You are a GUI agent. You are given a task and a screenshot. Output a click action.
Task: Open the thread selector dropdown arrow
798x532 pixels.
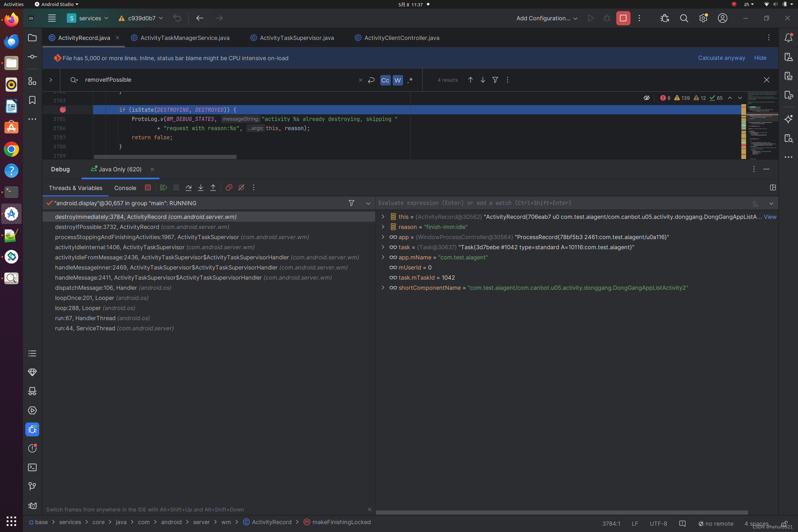pyautogui.click(x=368, y=203)
